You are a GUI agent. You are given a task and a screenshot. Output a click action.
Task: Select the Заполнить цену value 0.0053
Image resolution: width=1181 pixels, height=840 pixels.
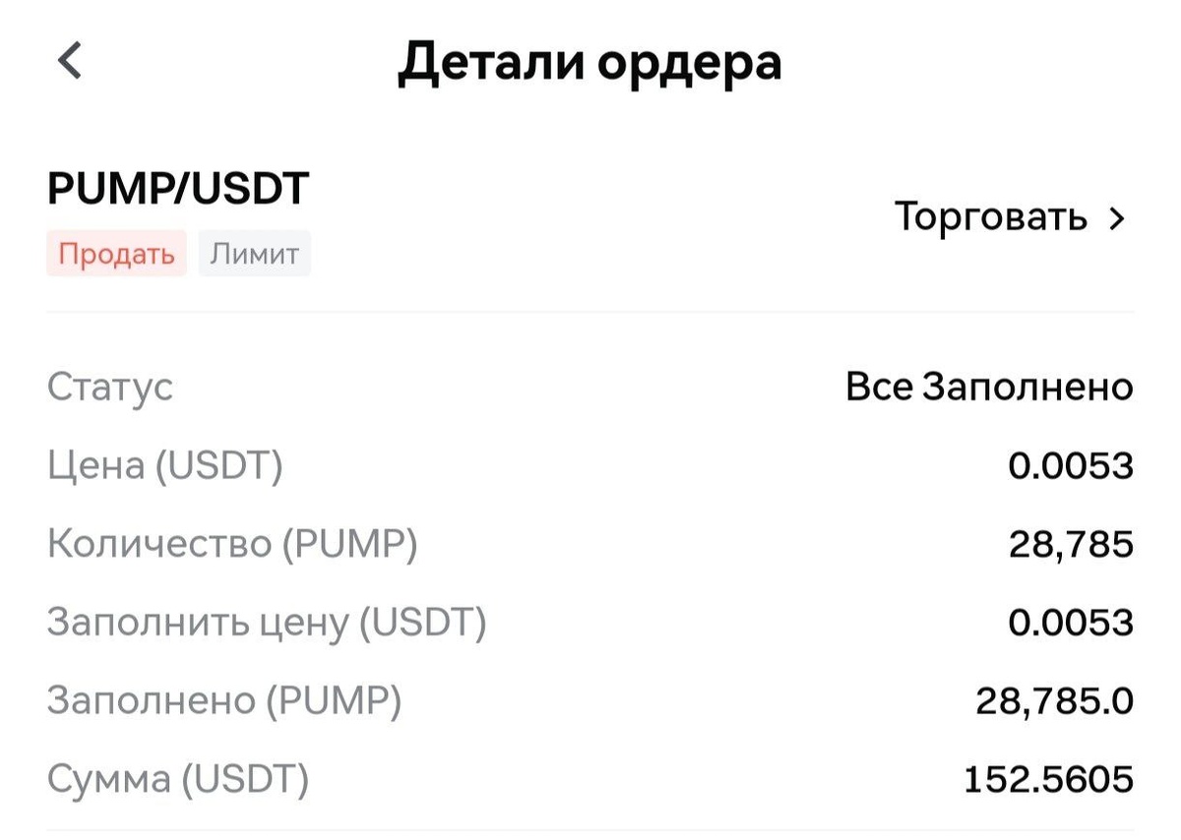click(x=1071, y=623)
